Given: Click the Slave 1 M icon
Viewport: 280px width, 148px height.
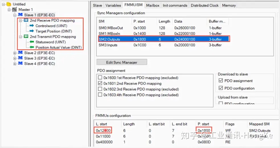Looking at the screenshot, I should [x=20, y=15].
